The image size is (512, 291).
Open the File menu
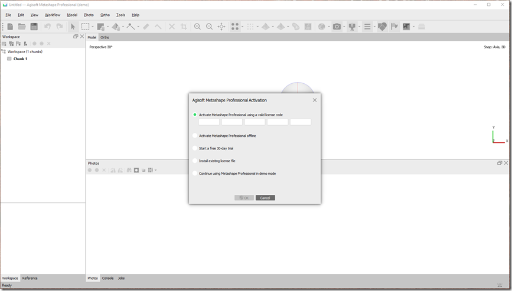coord(8,15)
